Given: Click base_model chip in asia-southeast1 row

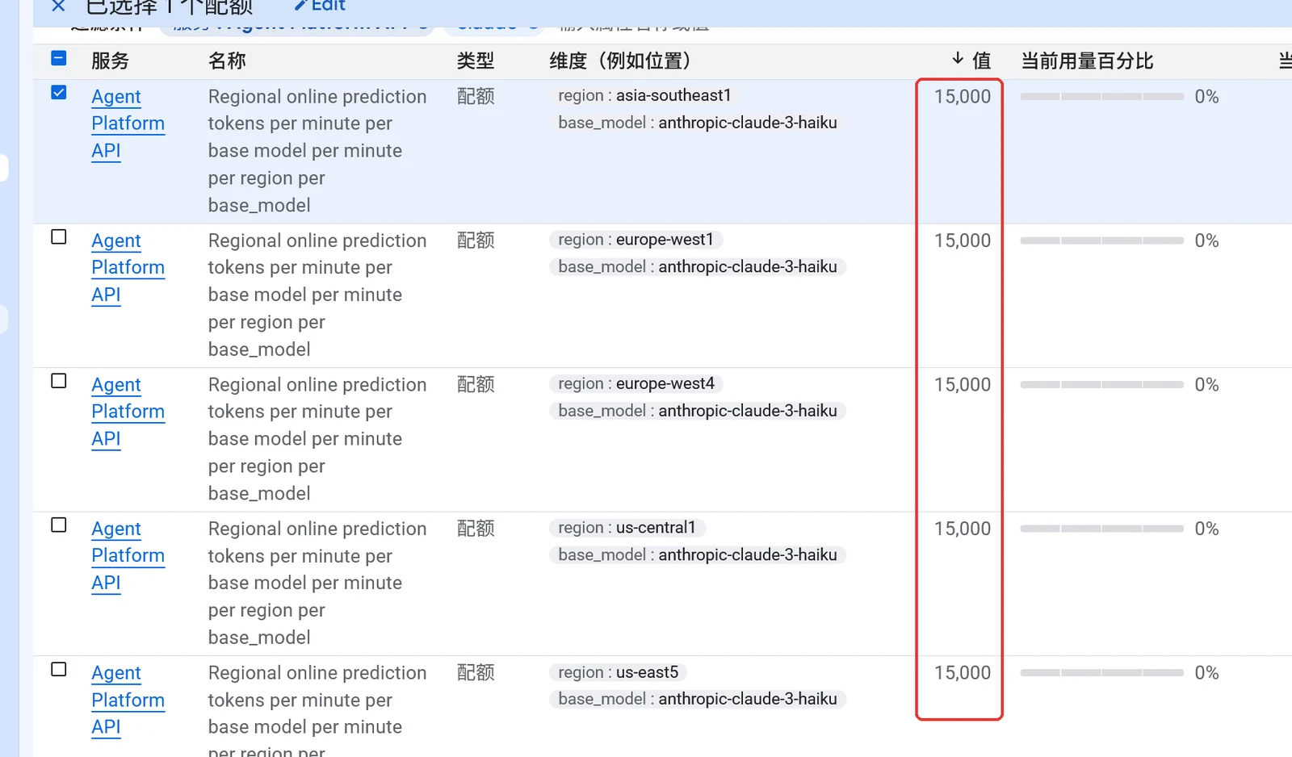Looking at the screenshot, I should point(698,123).
